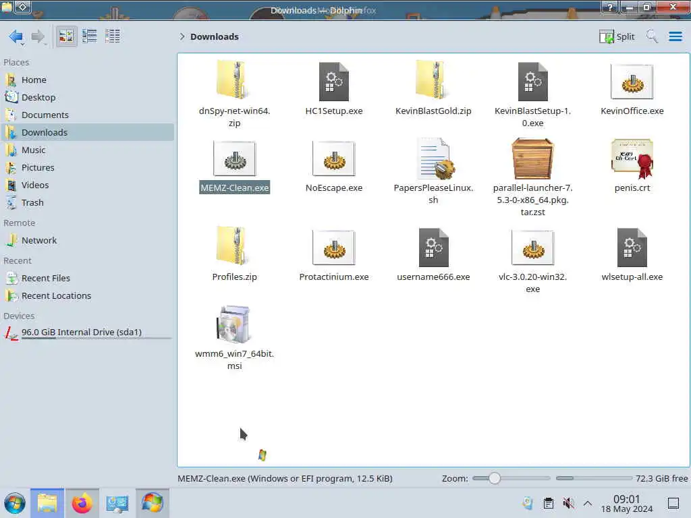Select HC1Setup.exe file icon
Viewport: 691px width, 518px height.
[x=334, y=81]
